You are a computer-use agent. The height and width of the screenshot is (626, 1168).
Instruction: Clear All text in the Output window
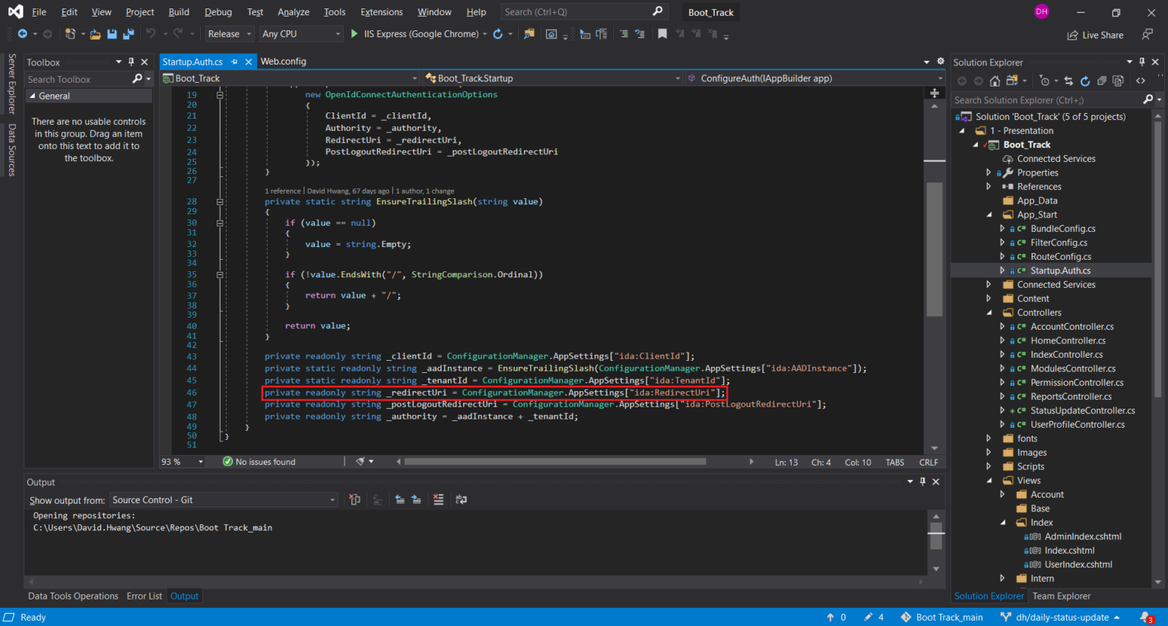pyautogui.click(x=439, y=499)
